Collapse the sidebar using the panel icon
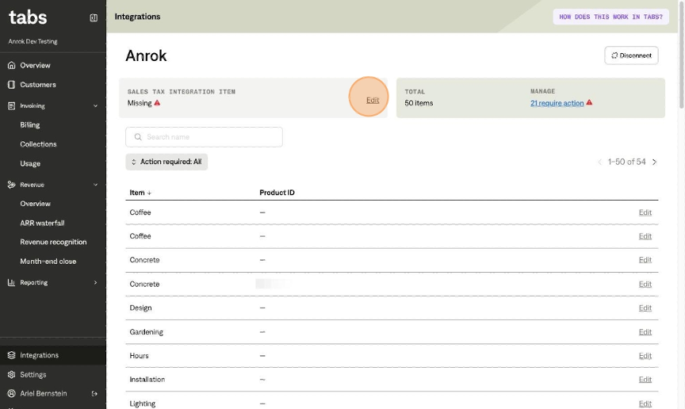The image size is (685, 409). coord(94,17)
